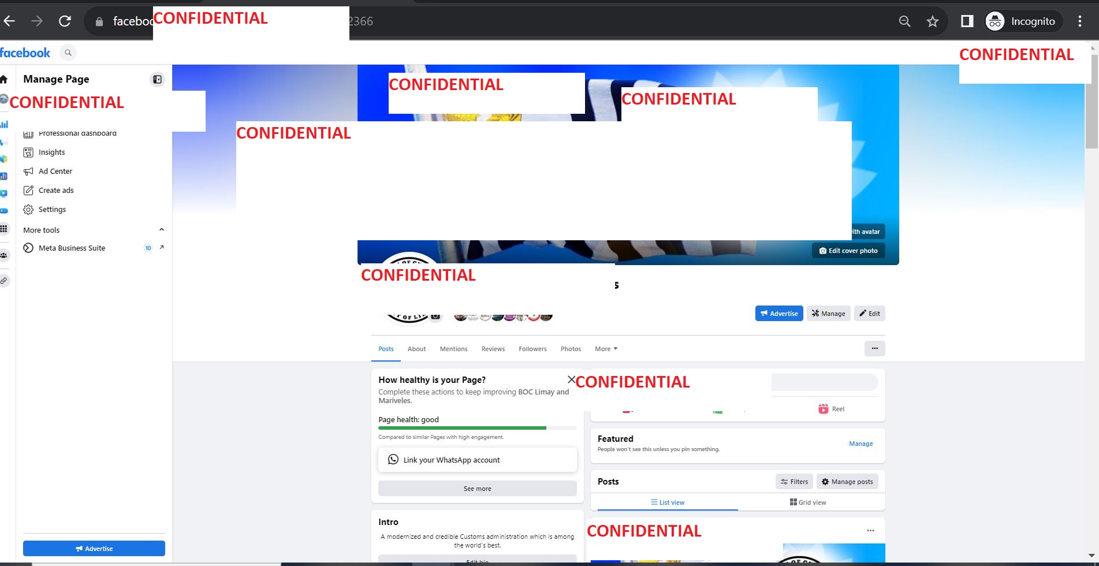Open the nine-dot menu grid in left rail
Viewport: 1099px width, 566px height.
pos(4,229)
